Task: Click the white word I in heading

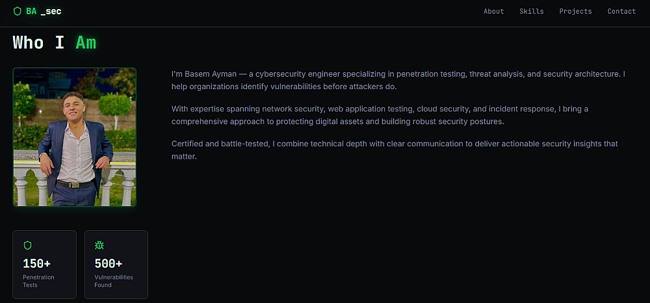Action: click(x=59, y=43)
